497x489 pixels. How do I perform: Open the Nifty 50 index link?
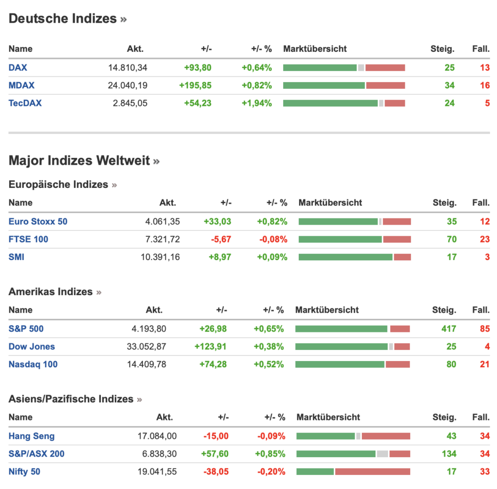tap(25, 472)
